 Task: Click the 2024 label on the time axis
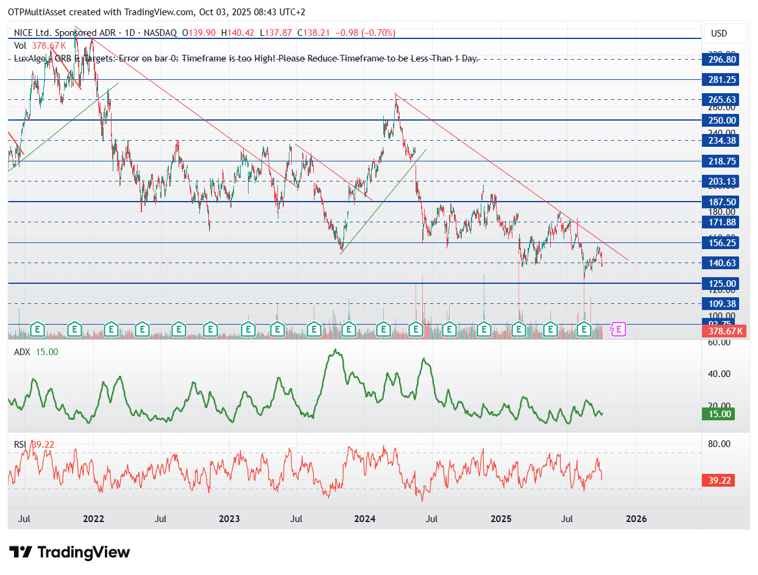(364, 519)
